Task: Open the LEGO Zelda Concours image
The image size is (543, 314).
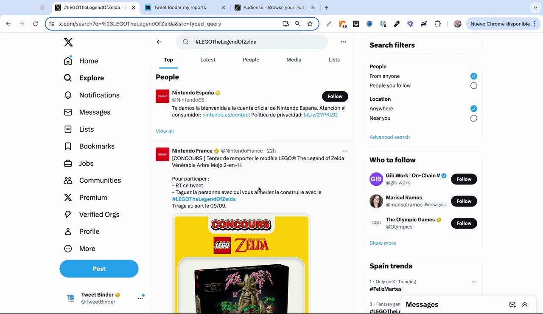Action: click(241, 263)
